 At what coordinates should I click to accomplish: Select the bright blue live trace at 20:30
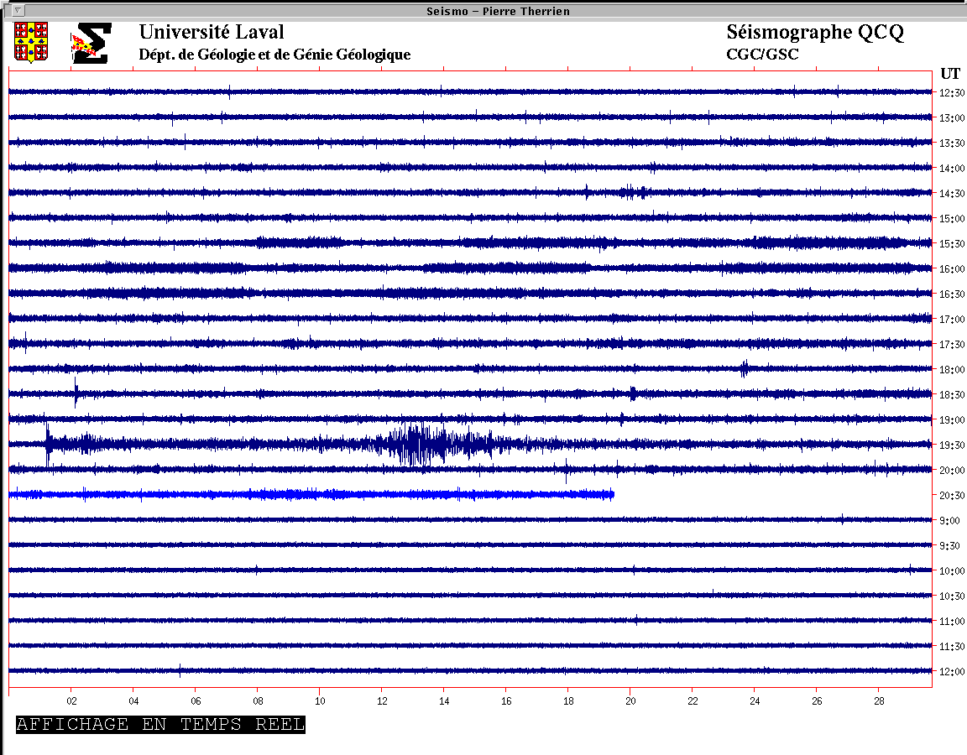pyautogui.click(x=311, y=495)
